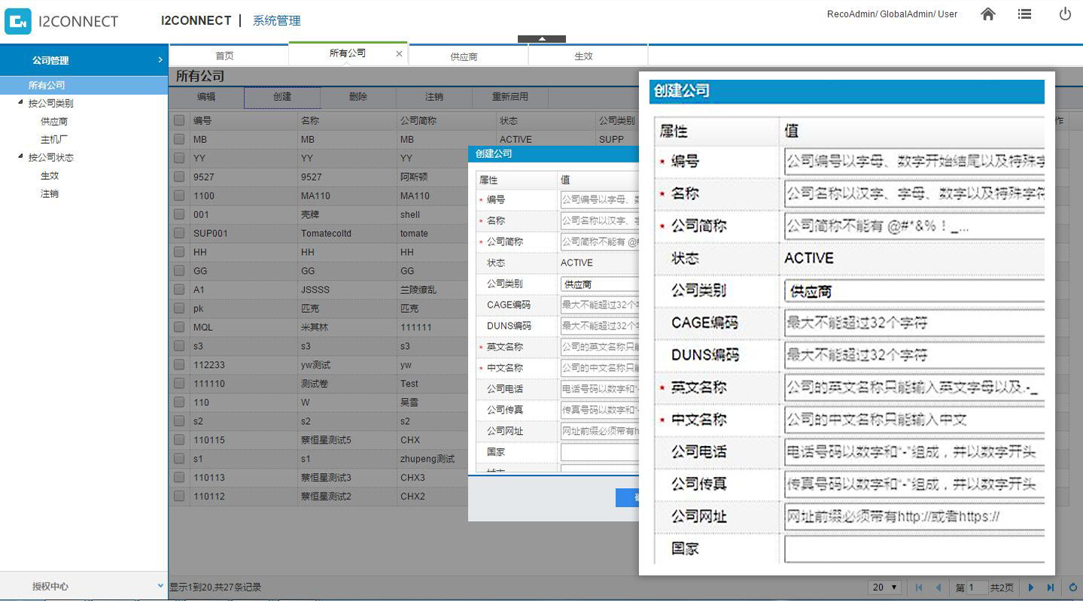Image resolution: width=1083 pixels, height=601 pixels.
Task: Click the shell abbreviation cell
Action: pos(410,214)
